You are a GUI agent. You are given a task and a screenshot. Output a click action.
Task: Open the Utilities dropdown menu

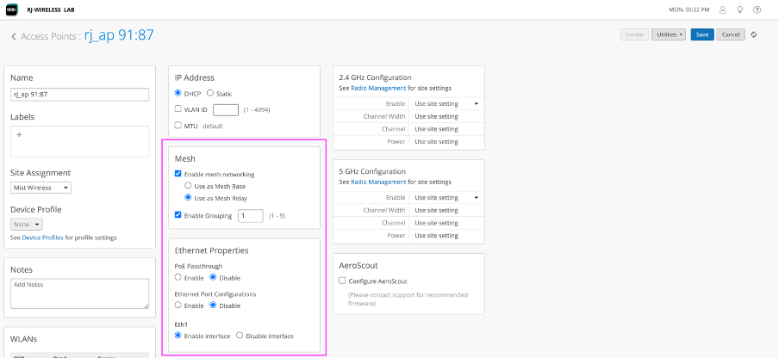point(669,34)
